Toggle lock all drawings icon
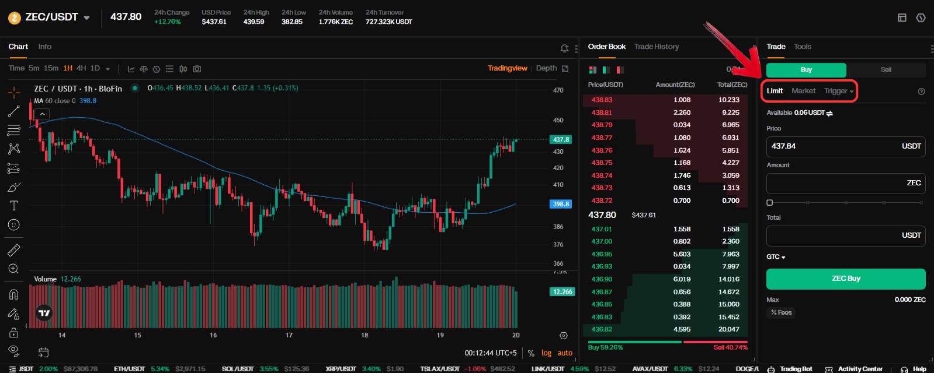The width and height of the screenshot is (934, 373). (14, 333)
